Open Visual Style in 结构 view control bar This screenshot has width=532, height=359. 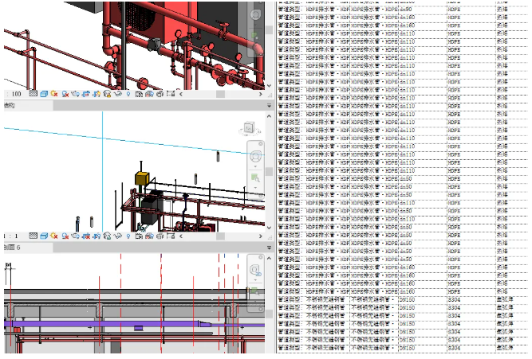point(44,236)
